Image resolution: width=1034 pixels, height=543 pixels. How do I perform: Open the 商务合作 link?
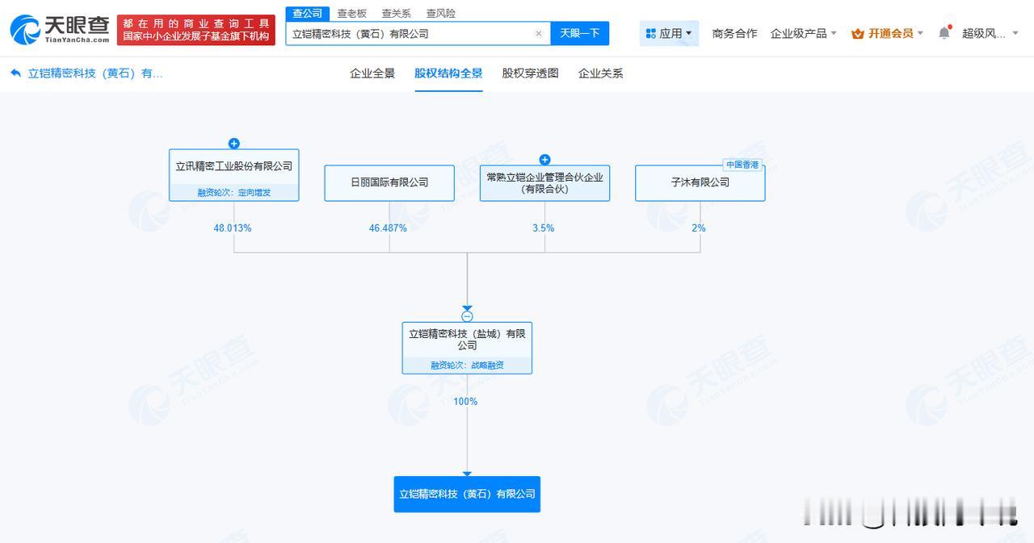(734, 33)
